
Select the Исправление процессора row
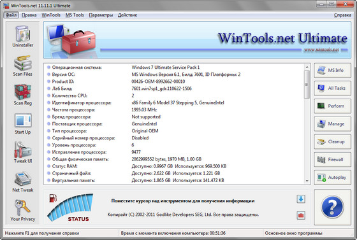pos(175,152)
